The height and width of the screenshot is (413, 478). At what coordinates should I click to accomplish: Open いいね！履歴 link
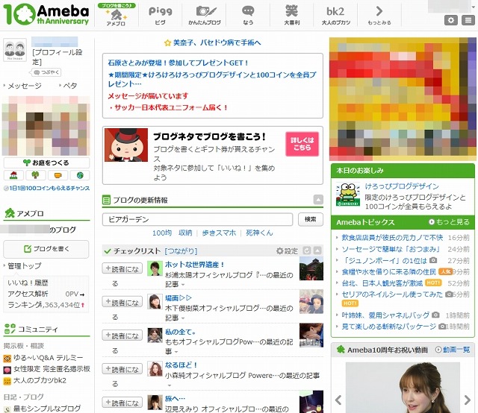click(28, 283)
